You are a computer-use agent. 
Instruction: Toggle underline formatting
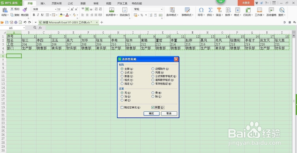coord(42,15)
